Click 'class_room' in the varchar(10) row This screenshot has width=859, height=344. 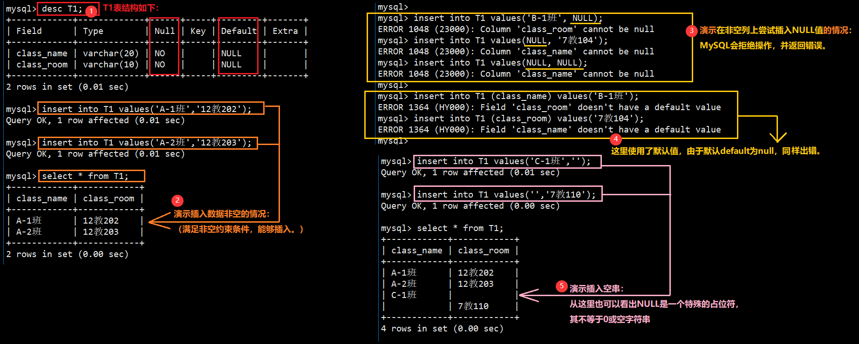42,65
